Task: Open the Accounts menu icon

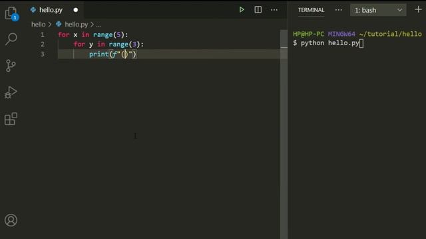Action: pos(11,220)
